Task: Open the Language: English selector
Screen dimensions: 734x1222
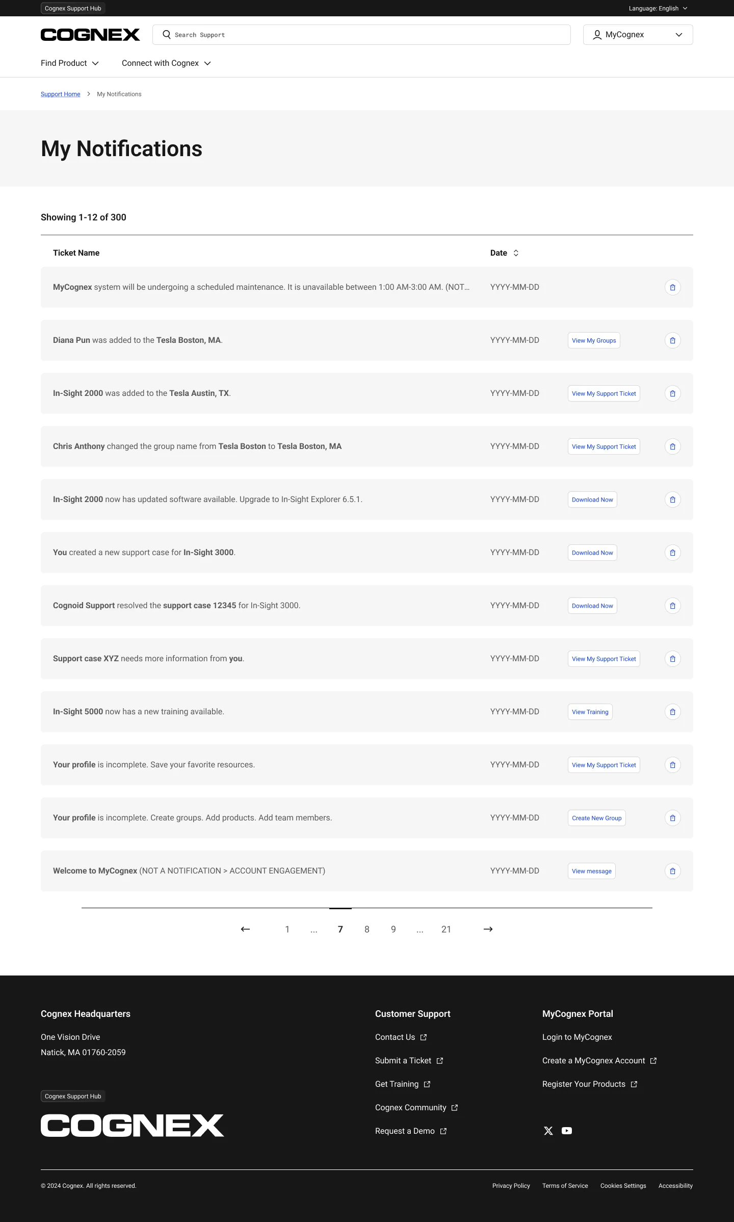Action: coord(658,8)
